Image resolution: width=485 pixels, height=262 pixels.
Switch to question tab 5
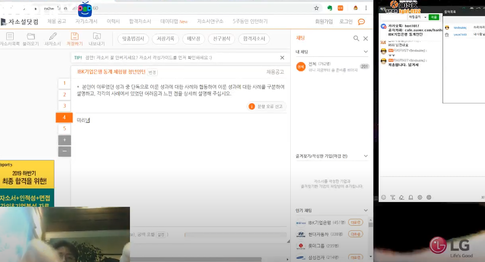[x=64, y=128]
